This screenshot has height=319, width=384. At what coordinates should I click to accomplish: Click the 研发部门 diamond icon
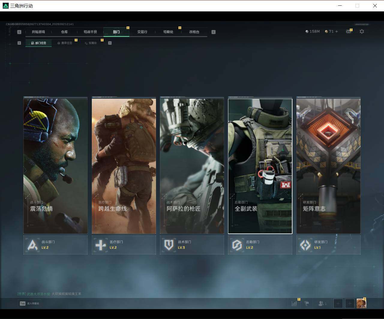click(x=305, y=245)
